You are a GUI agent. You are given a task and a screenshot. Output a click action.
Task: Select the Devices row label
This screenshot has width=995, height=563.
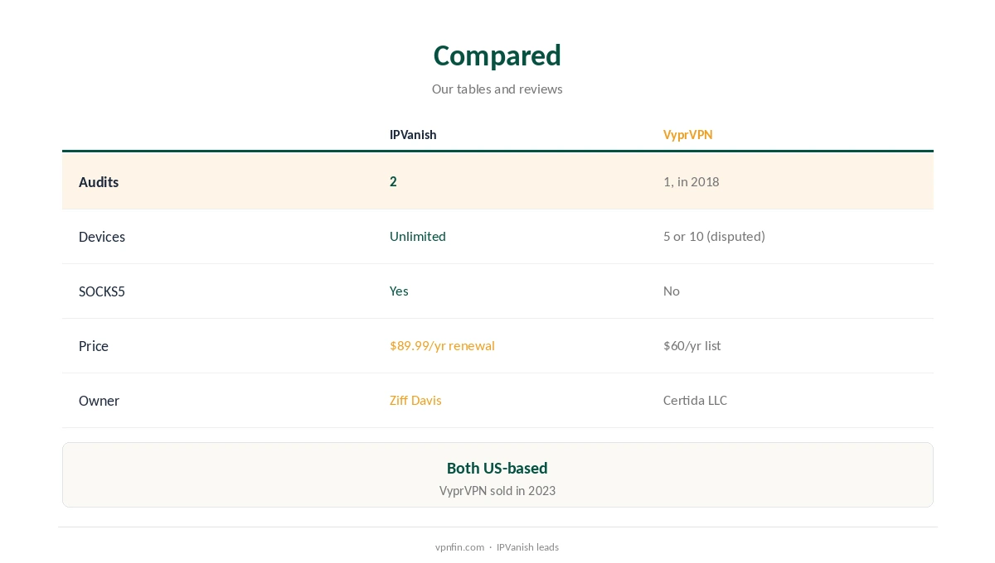pyautogui.click(x=102, y=237)
